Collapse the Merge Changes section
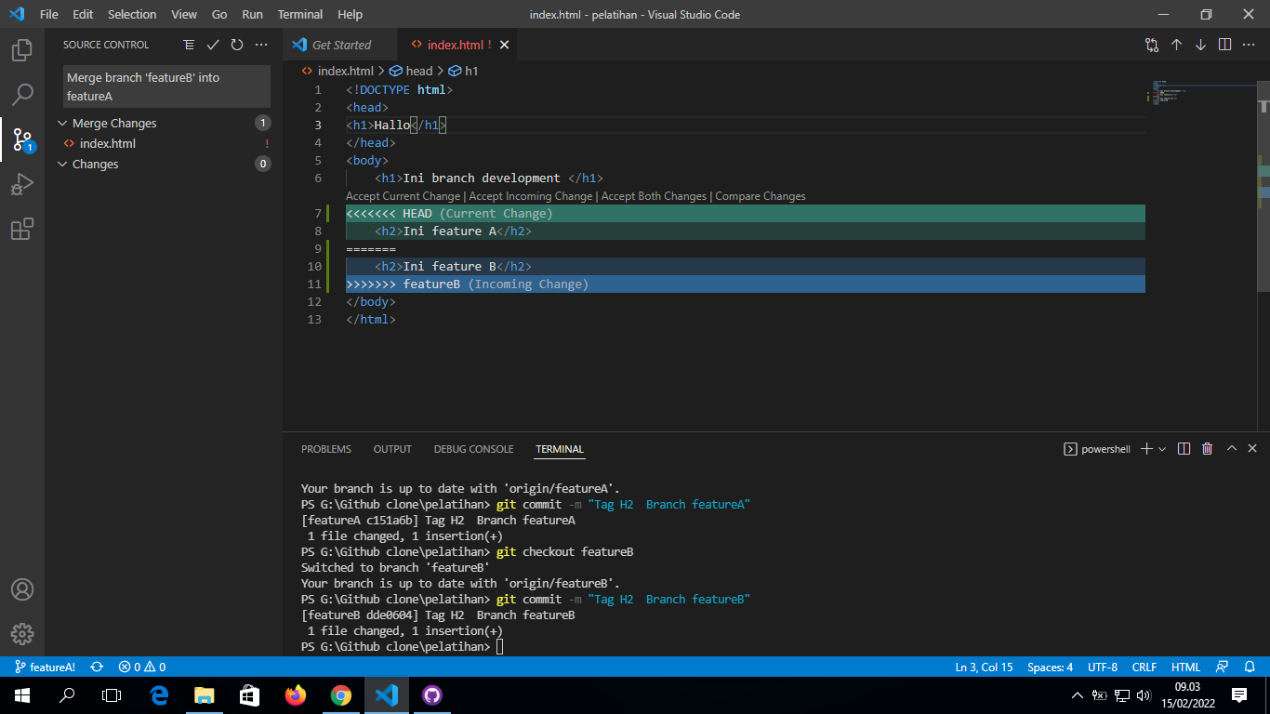1270x714 pixels. click(x=62, y=123)
